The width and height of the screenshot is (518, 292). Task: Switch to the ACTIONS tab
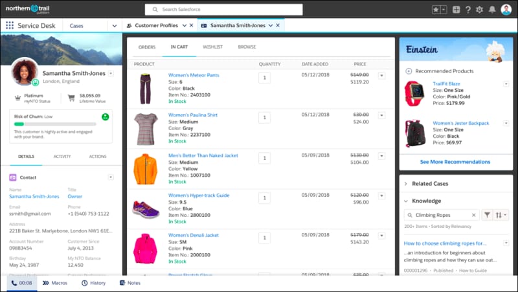(98, 157)
